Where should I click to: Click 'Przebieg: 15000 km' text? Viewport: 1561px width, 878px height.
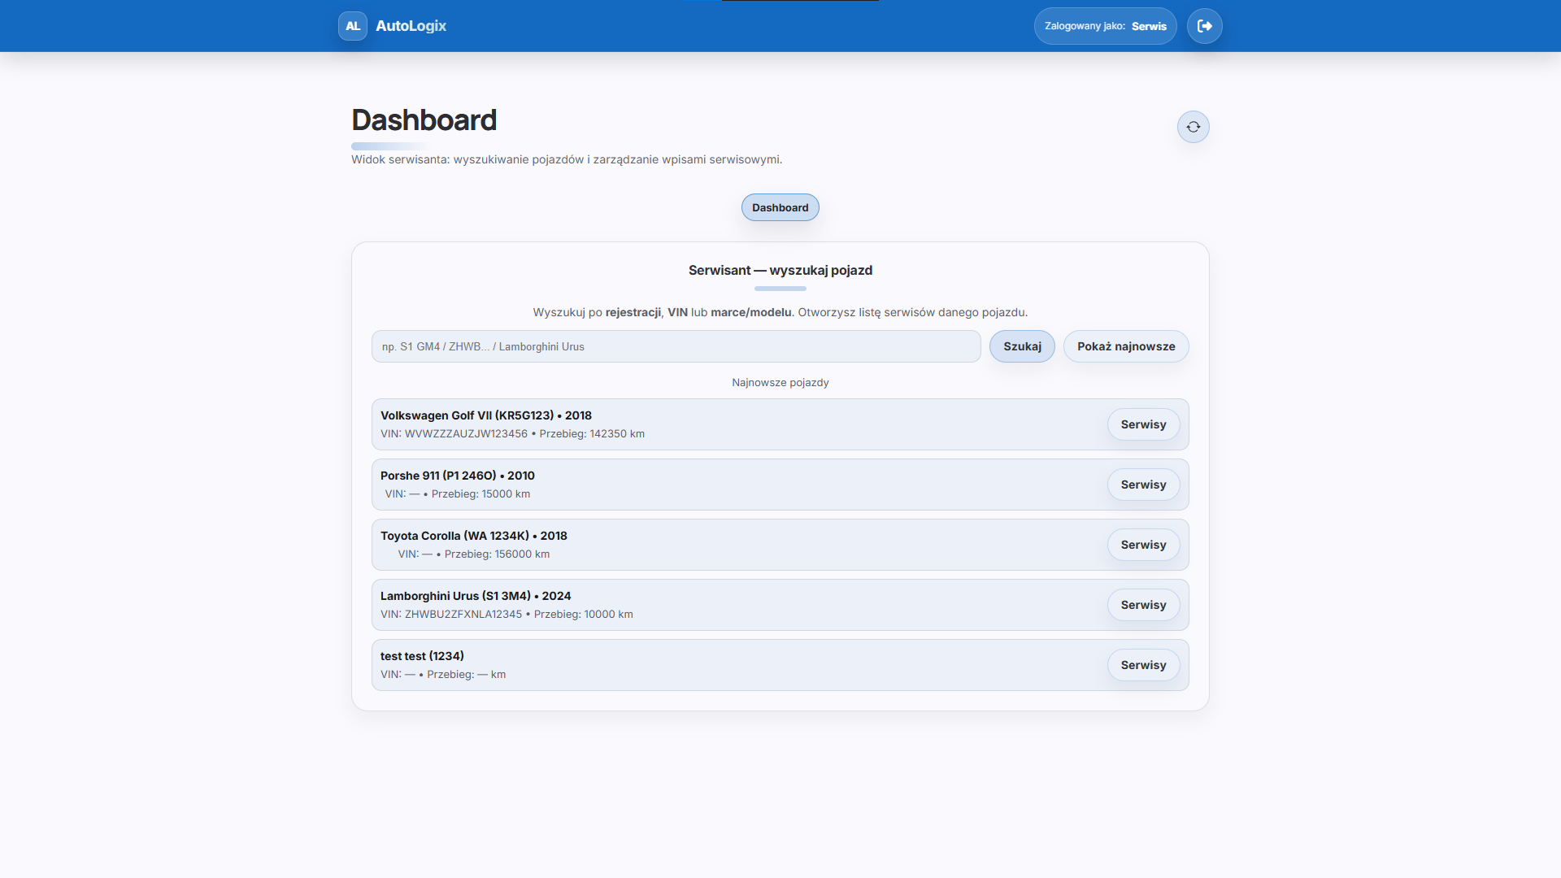tap(480, 494)
